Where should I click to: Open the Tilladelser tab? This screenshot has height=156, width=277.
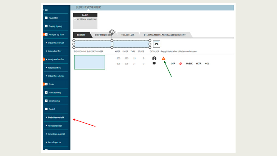[128, 35]
